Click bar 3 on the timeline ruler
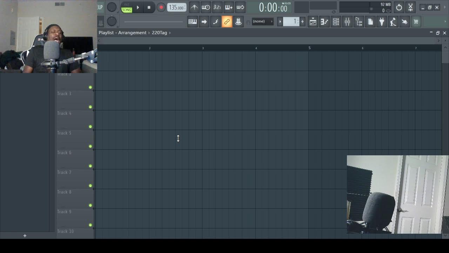Screen dimensions: 449x253 tap(203, 48)
